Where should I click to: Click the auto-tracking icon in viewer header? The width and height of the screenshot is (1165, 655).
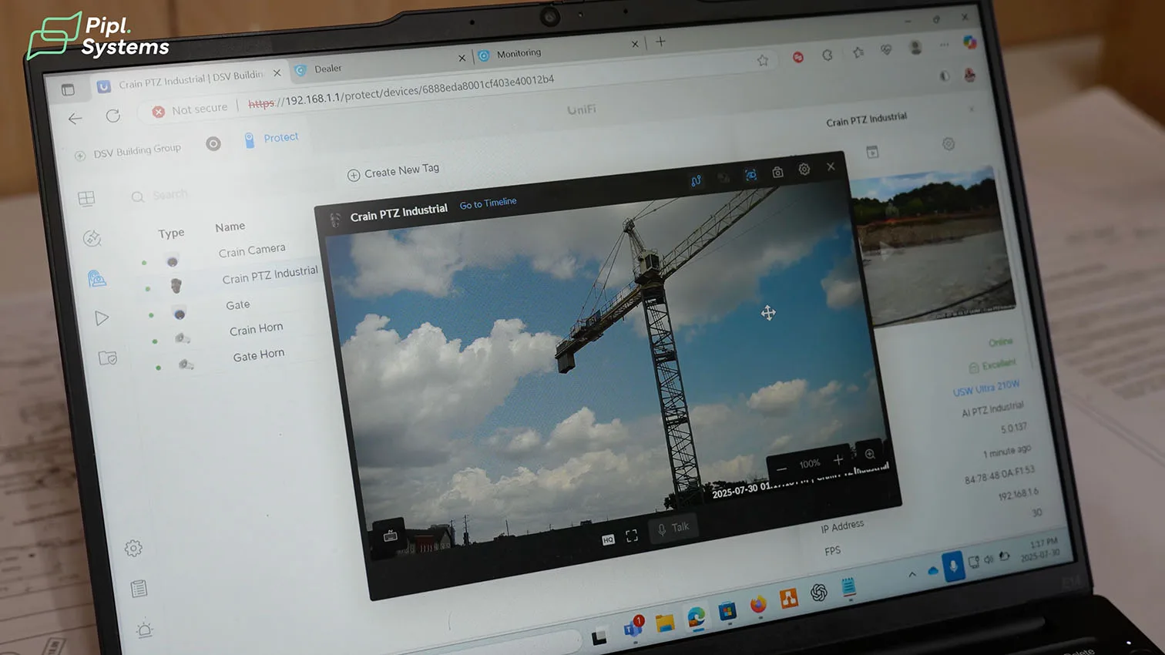pyautogui.click(x=750, y=176)
